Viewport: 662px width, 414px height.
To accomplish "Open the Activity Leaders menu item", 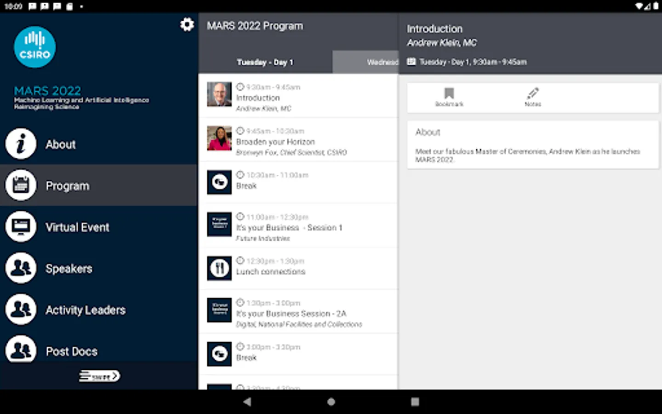I will [99, 310].
